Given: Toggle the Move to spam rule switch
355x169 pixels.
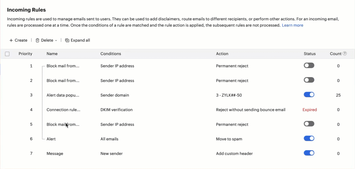Looking at the screenshot, I should pyautogui.click(x=309, y=138).
